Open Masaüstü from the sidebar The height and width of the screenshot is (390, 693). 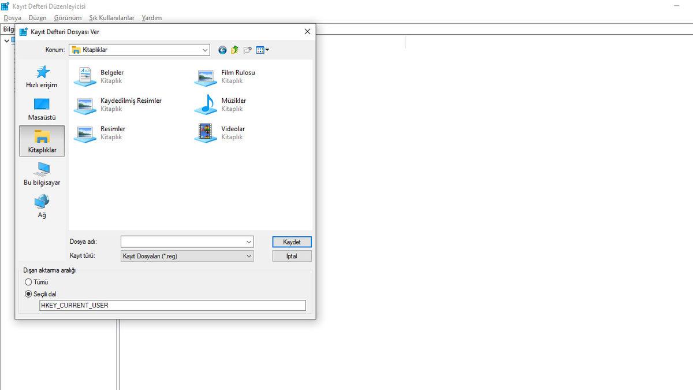point(42,109)
